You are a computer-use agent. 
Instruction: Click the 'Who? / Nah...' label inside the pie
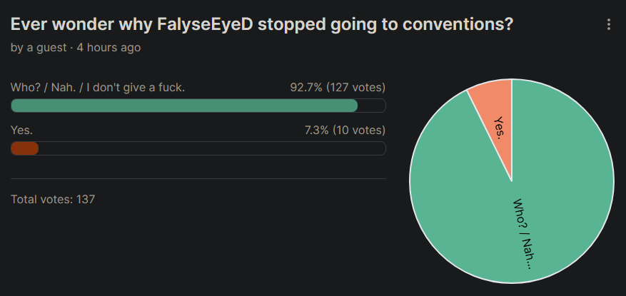pyautogui.click(x=522, y=233)
